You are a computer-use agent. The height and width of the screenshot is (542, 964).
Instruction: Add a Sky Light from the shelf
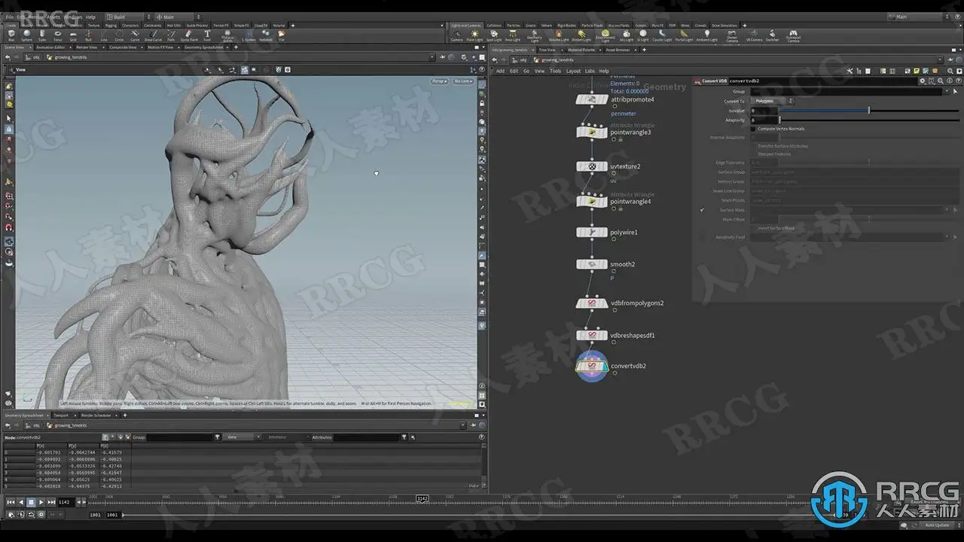pos(627,35)
